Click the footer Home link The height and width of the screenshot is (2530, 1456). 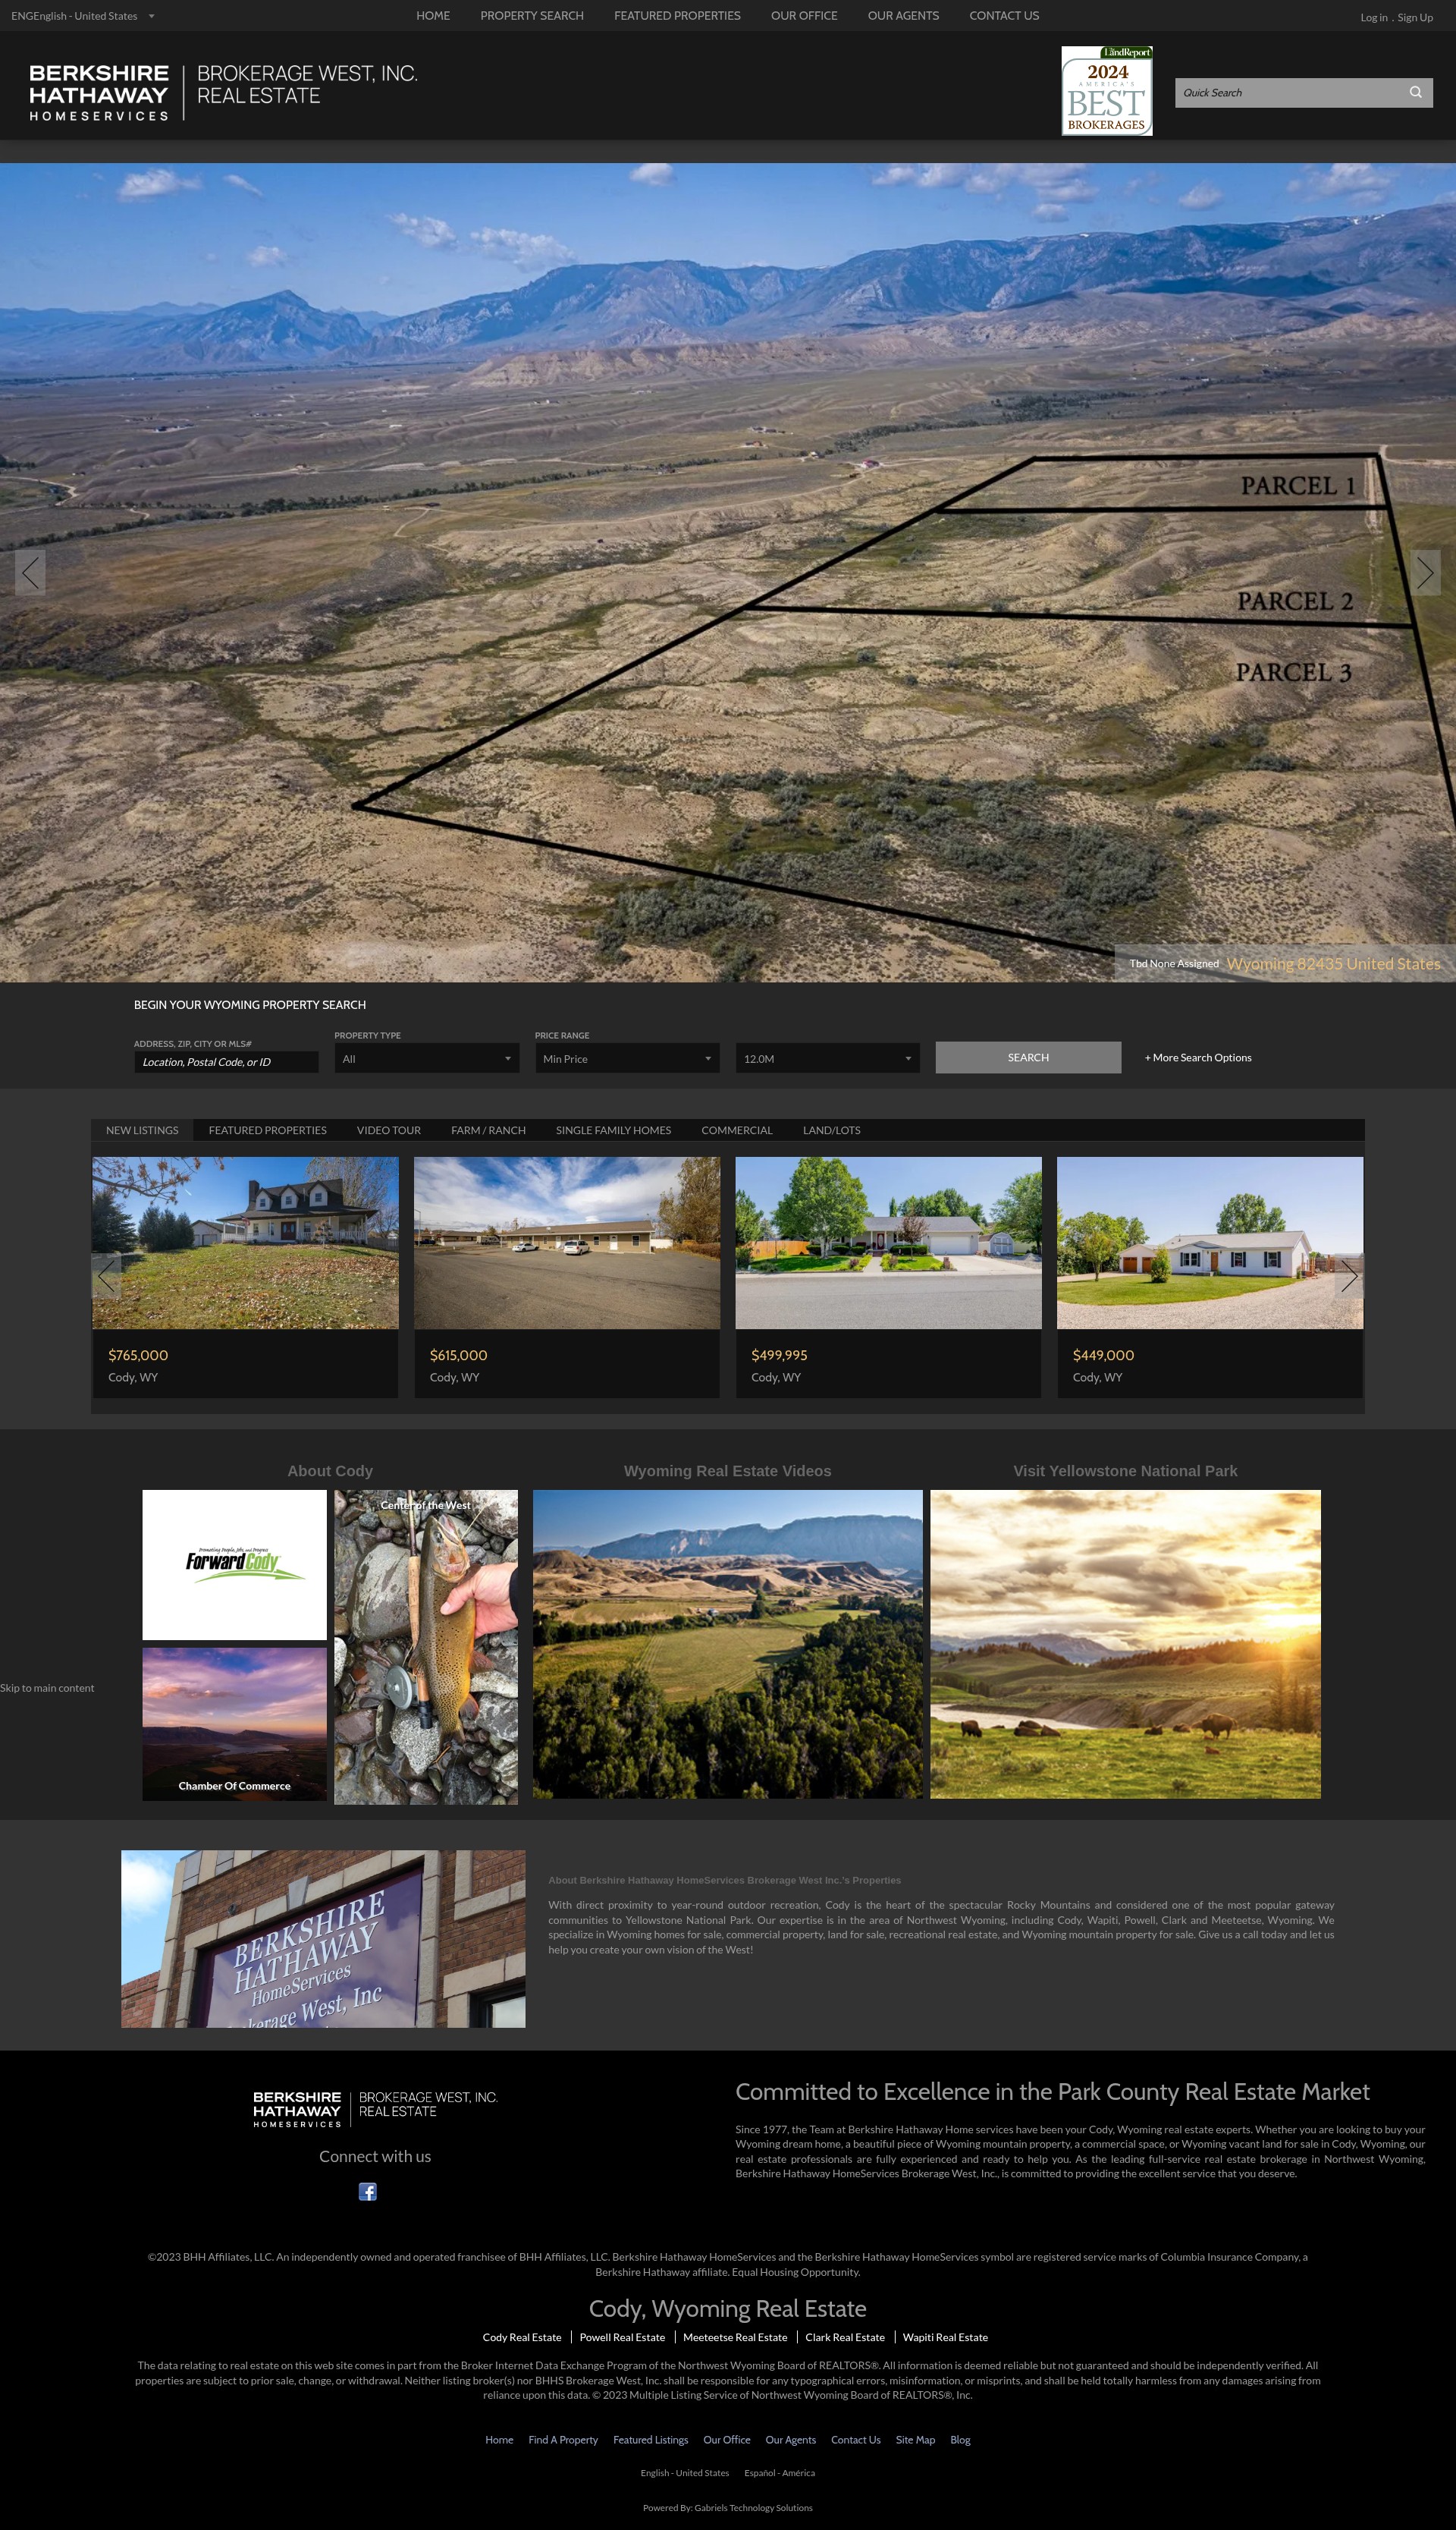coord(499,2439)
